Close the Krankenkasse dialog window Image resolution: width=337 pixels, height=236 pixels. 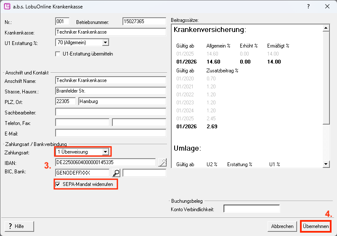tap(327, 7)
